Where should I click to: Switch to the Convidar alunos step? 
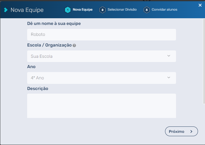coord(164,10)
